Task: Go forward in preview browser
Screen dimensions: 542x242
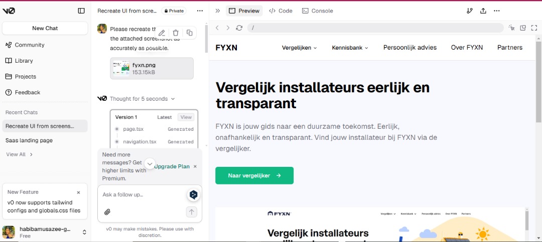Action: coord(228,28)
